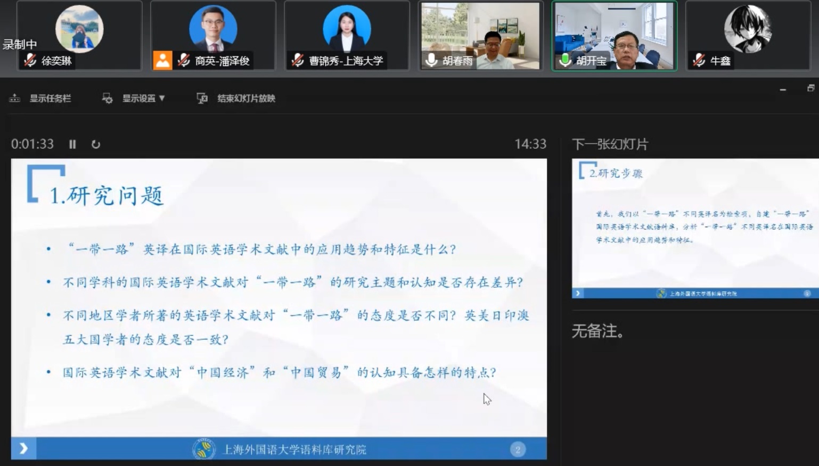819x466 pixels.
Task: Click the slide number 2 badge
Action: [518, 450]
